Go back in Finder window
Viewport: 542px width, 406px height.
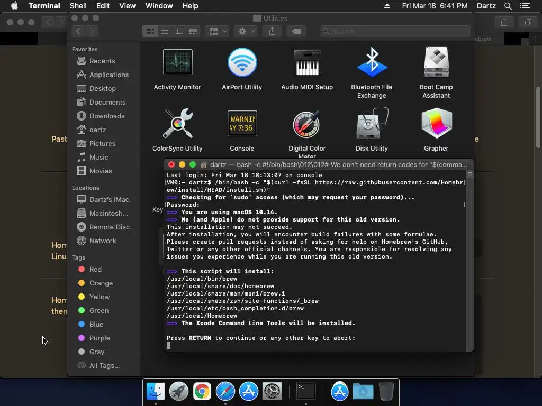[x=78, y=31]
